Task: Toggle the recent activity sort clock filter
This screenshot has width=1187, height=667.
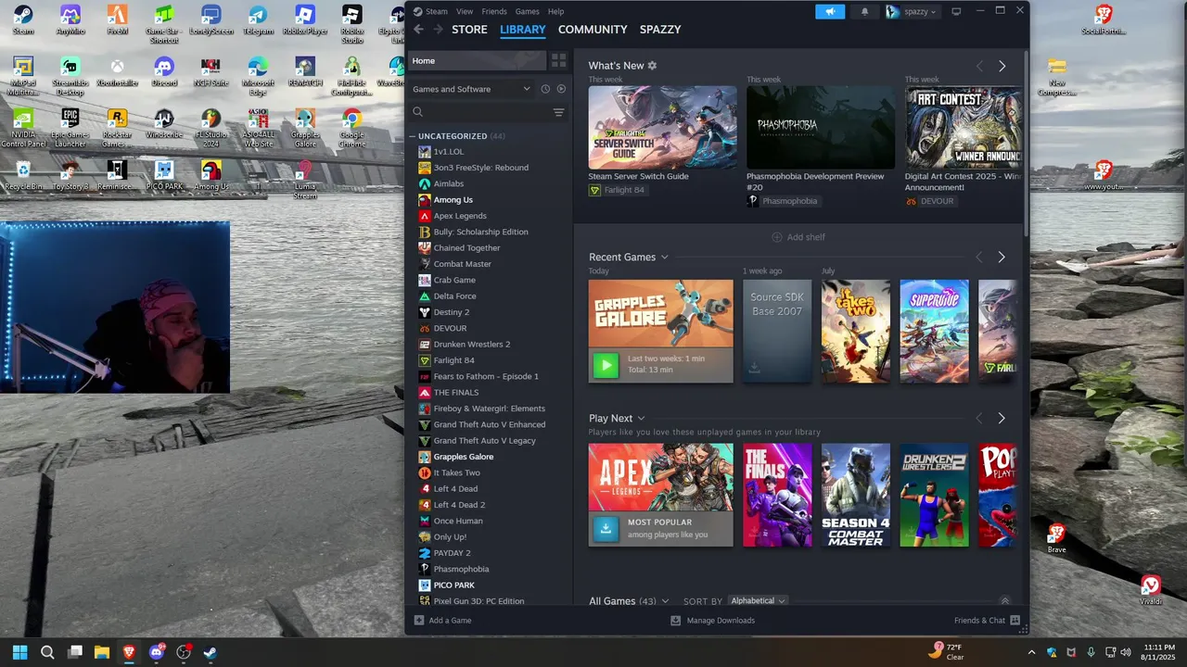Action: tap(545, 89)
